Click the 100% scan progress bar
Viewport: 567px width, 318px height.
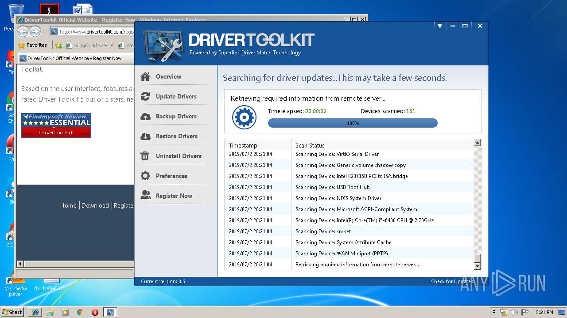[x=353, y=123]
